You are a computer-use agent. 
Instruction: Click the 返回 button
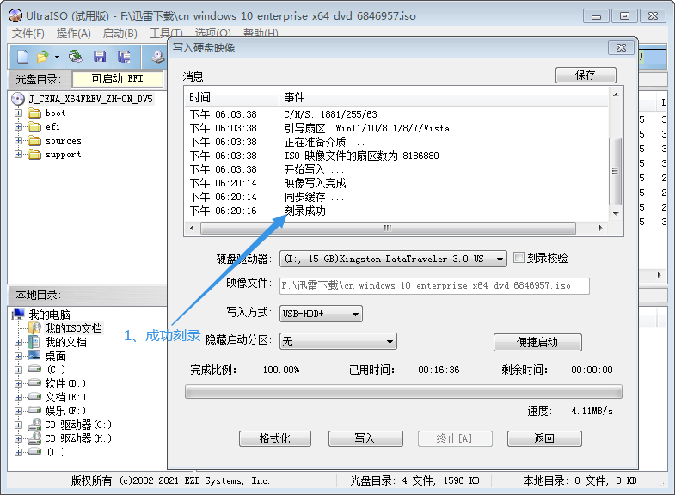coord(544,438)
